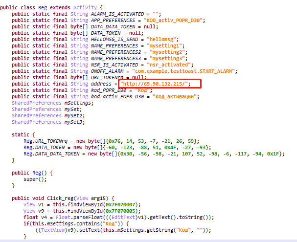This screenshot has height=242, width=297.
Task: Click the mySet2 field name
Action: (73, 115)
